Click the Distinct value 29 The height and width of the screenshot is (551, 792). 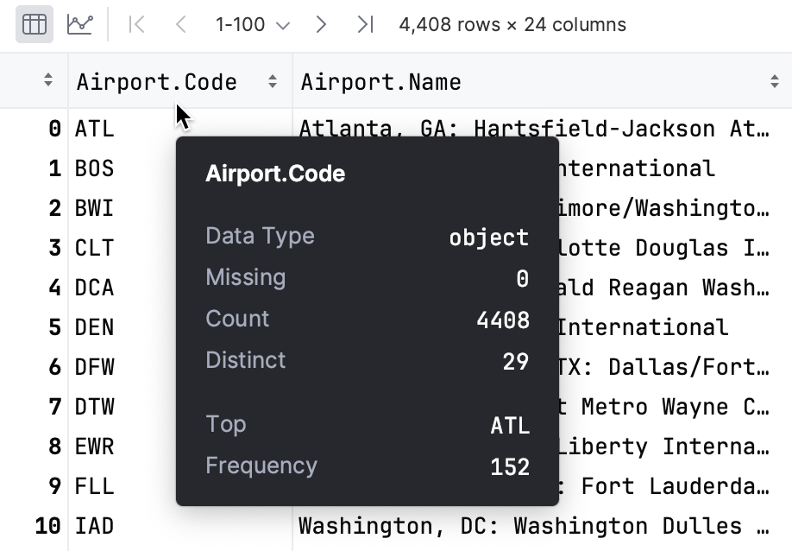point(516,362)
